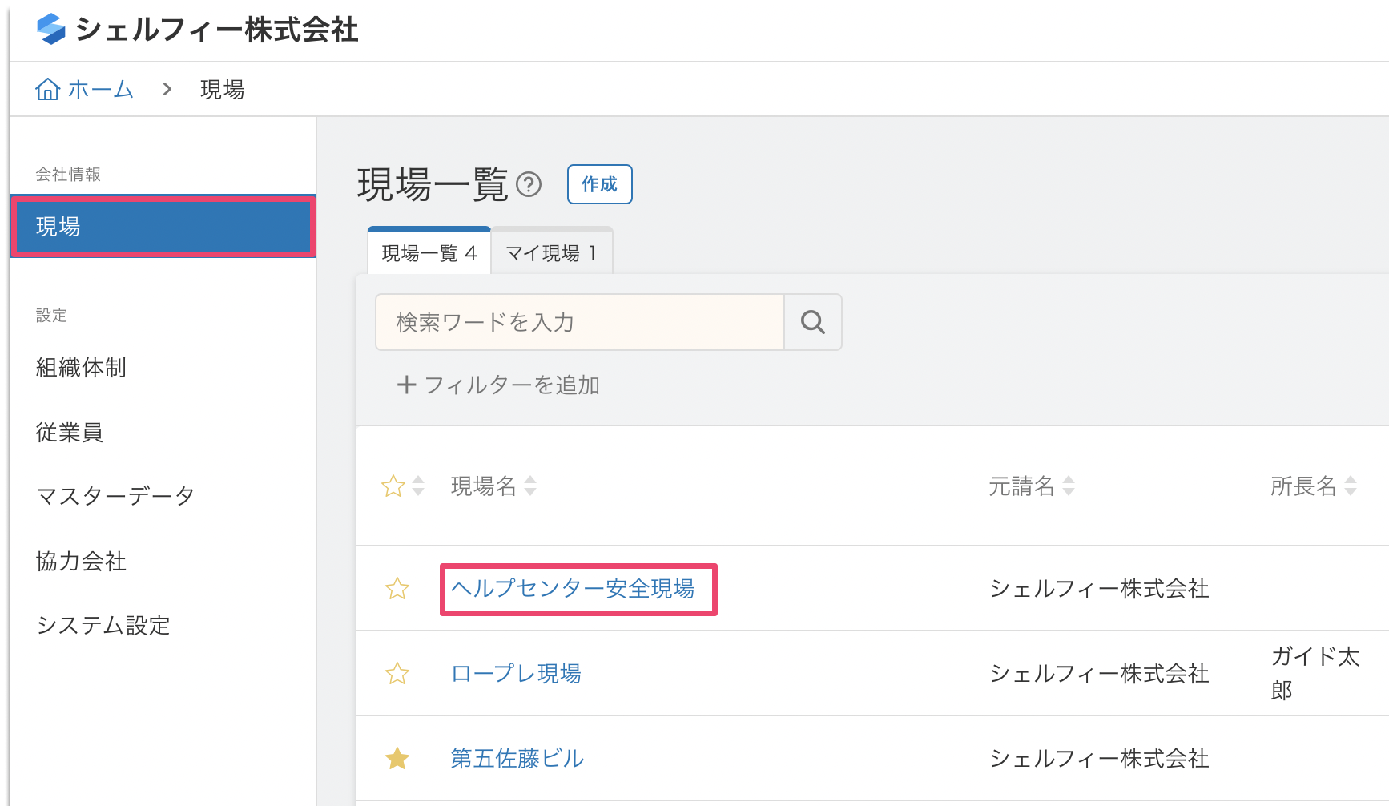Sort list by 元請名 column arrows

(x=1069, y=486)
